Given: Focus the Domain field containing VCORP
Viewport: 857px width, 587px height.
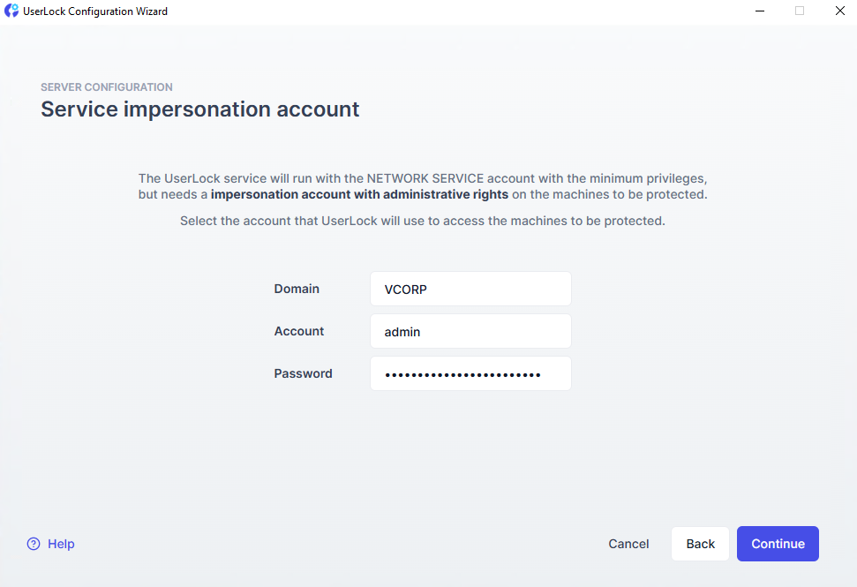Looking at the screenshot, I should 470,289.
